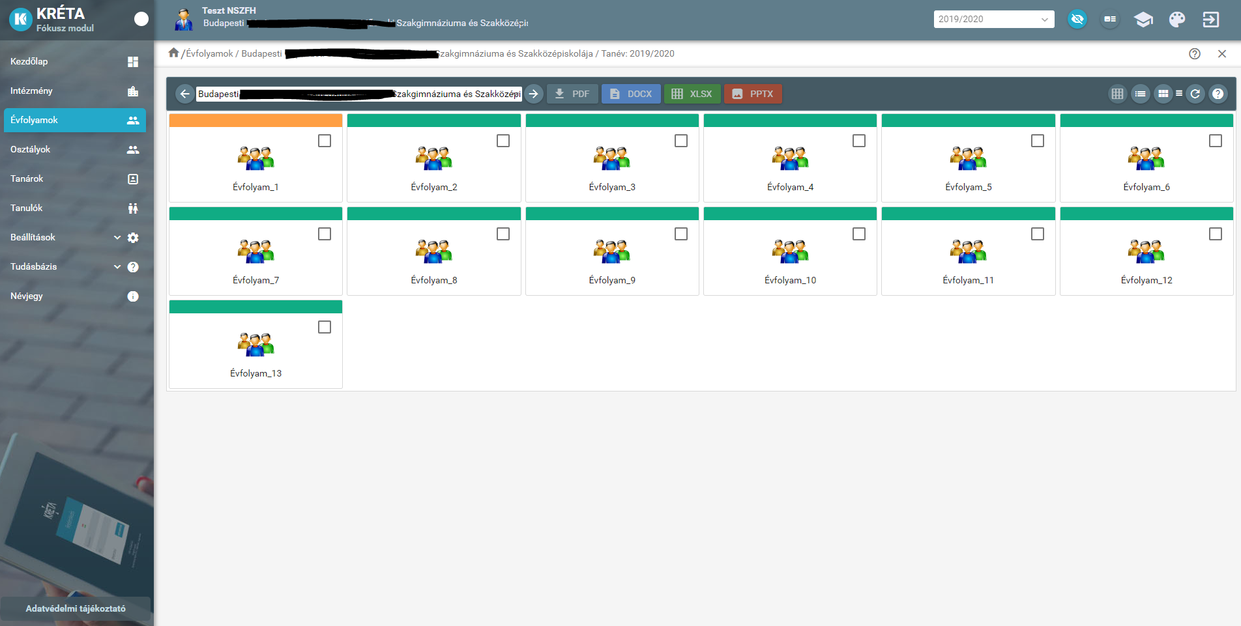Viewport: 1241px width, 626px height.
Task: Click the Intézmény building icon
Action: pos(133,91)
